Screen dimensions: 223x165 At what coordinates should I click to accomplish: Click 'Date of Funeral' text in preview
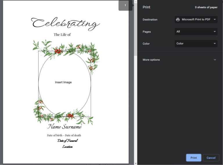click(x=68, y=141)
